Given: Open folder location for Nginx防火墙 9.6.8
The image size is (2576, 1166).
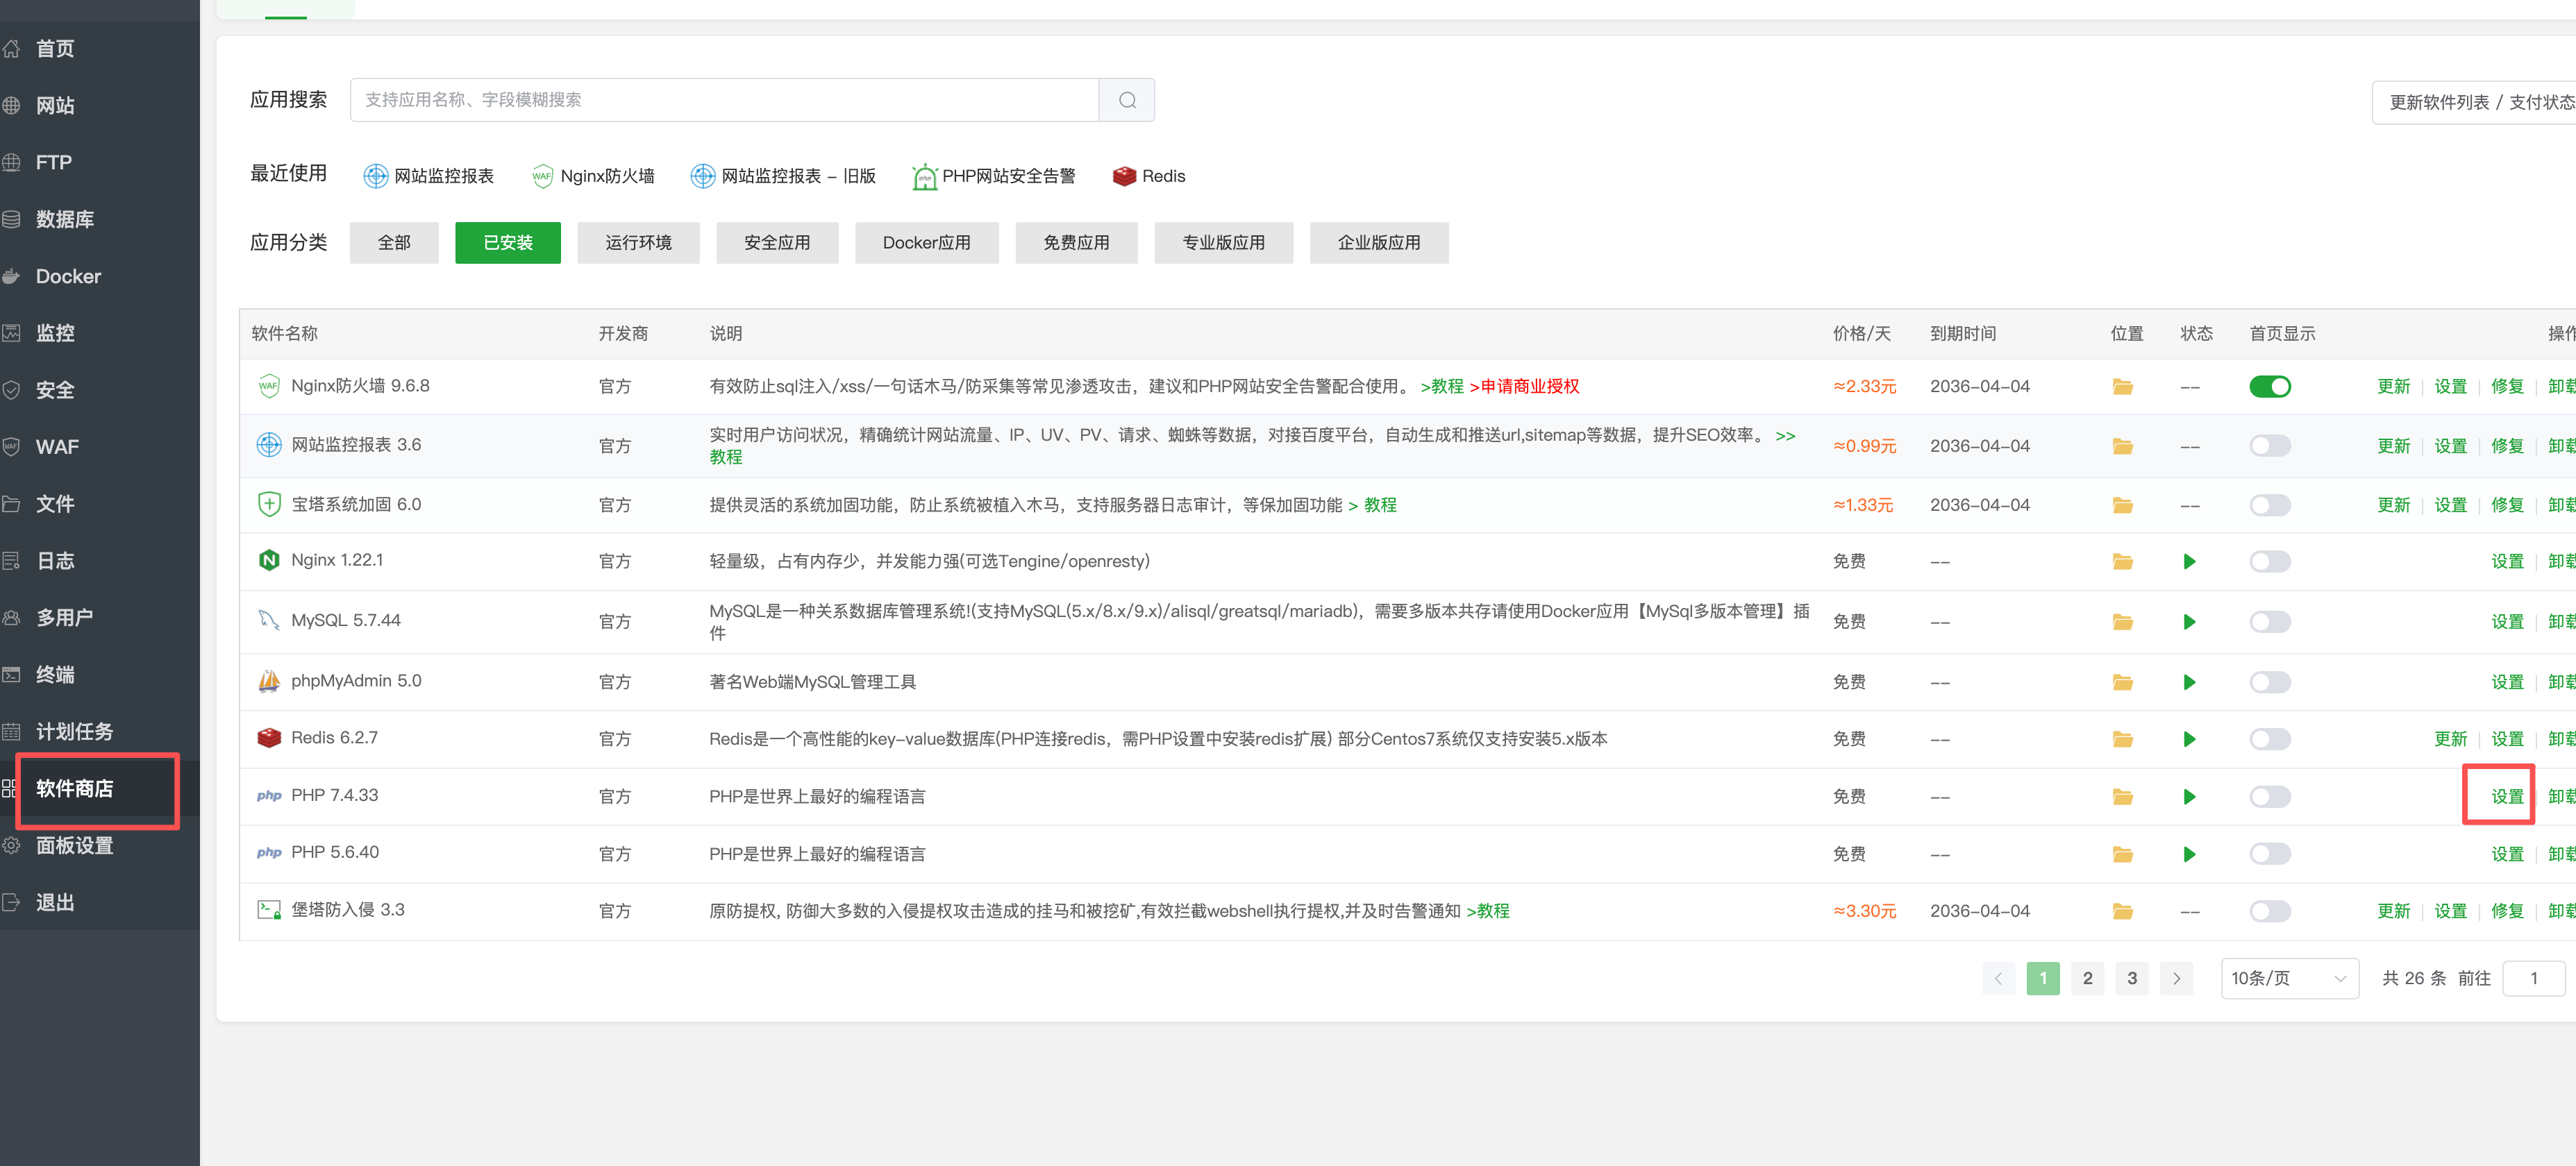Looking at the screenshot, I should click(2122, 387).
